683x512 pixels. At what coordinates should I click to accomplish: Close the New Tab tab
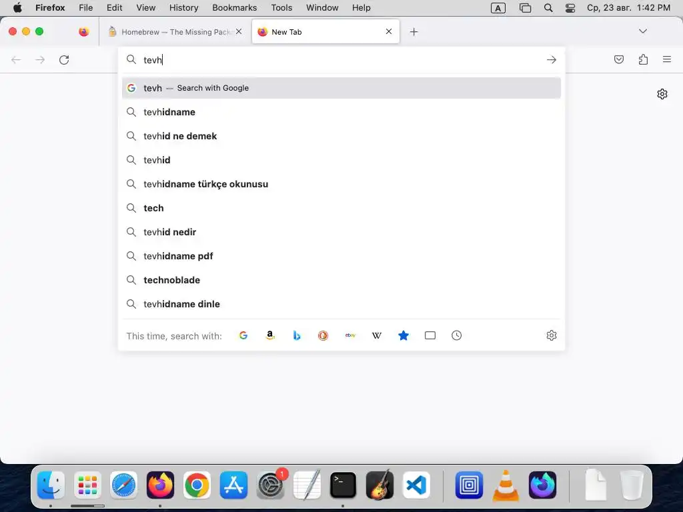click(389, 31)
